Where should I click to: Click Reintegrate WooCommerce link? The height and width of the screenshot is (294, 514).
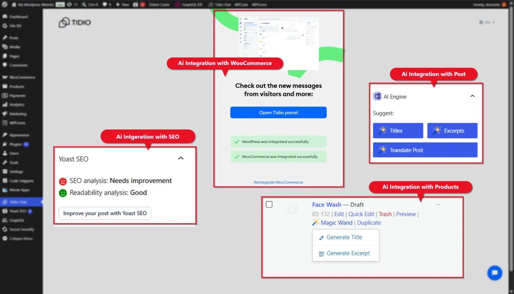click(278, 182)
